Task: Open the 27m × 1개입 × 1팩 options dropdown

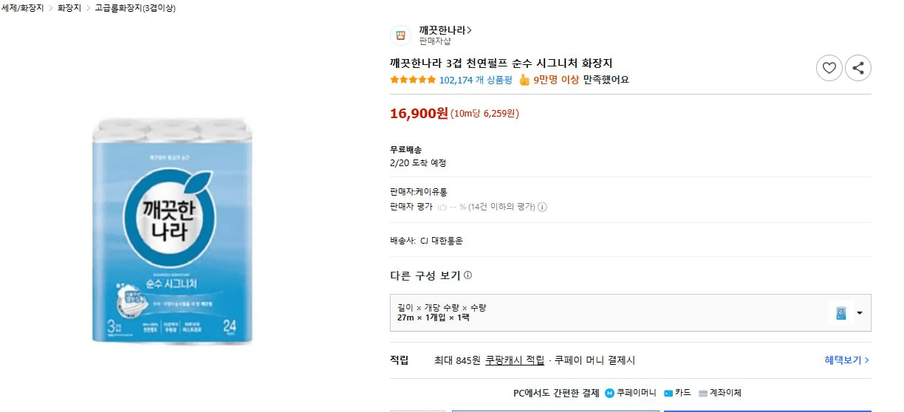Action: pyautogui.click(x=859, y=313)
